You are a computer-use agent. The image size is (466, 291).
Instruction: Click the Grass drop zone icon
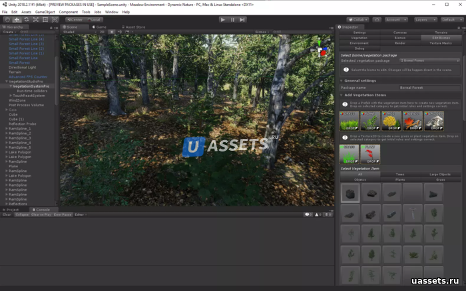pyautogui.click(x=349, y=121)
